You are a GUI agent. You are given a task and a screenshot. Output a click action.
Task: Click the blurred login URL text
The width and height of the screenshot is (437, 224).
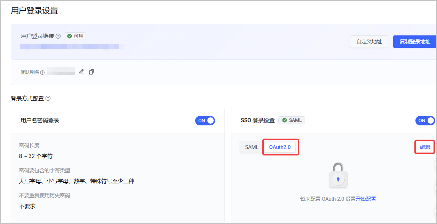70,46
